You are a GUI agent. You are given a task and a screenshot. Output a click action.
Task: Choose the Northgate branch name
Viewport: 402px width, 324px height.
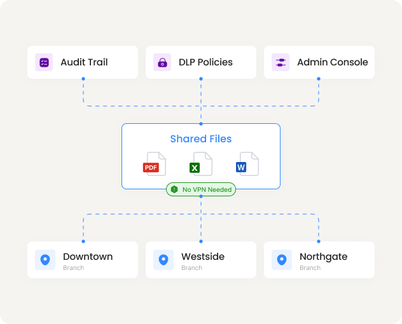click(323, 257)
